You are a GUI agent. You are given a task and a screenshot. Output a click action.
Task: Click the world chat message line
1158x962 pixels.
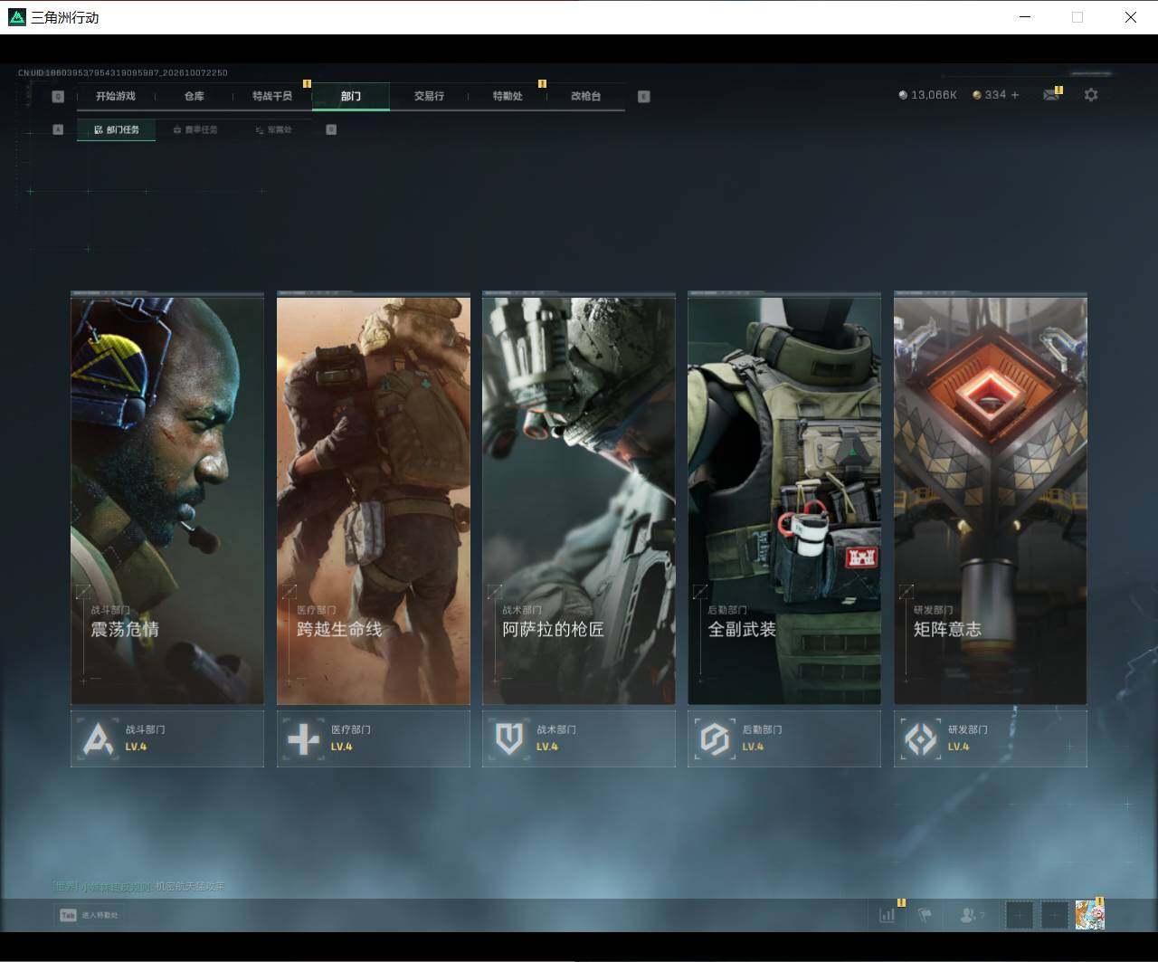(x=138, y=887)
